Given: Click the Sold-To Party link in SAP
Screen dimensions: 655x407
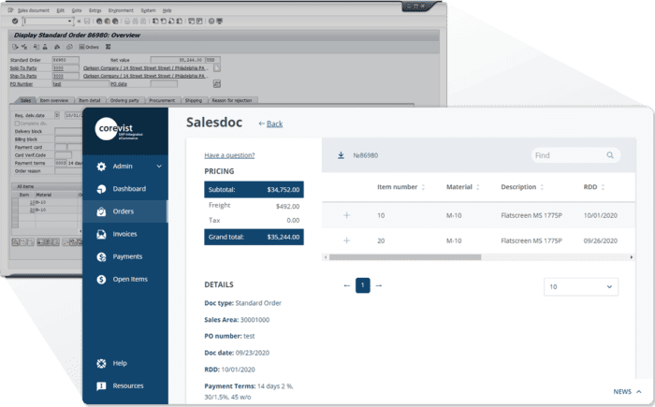Looking at the screenshot, I should [x=23, y=68].
